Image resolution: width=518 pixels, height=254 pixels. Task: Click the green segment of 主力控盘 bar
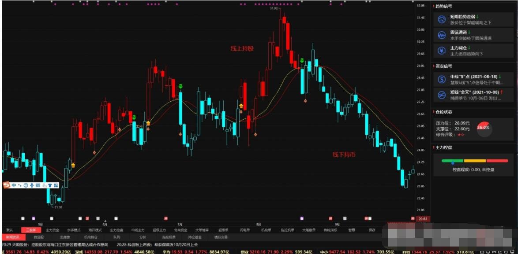pos(452,161)
